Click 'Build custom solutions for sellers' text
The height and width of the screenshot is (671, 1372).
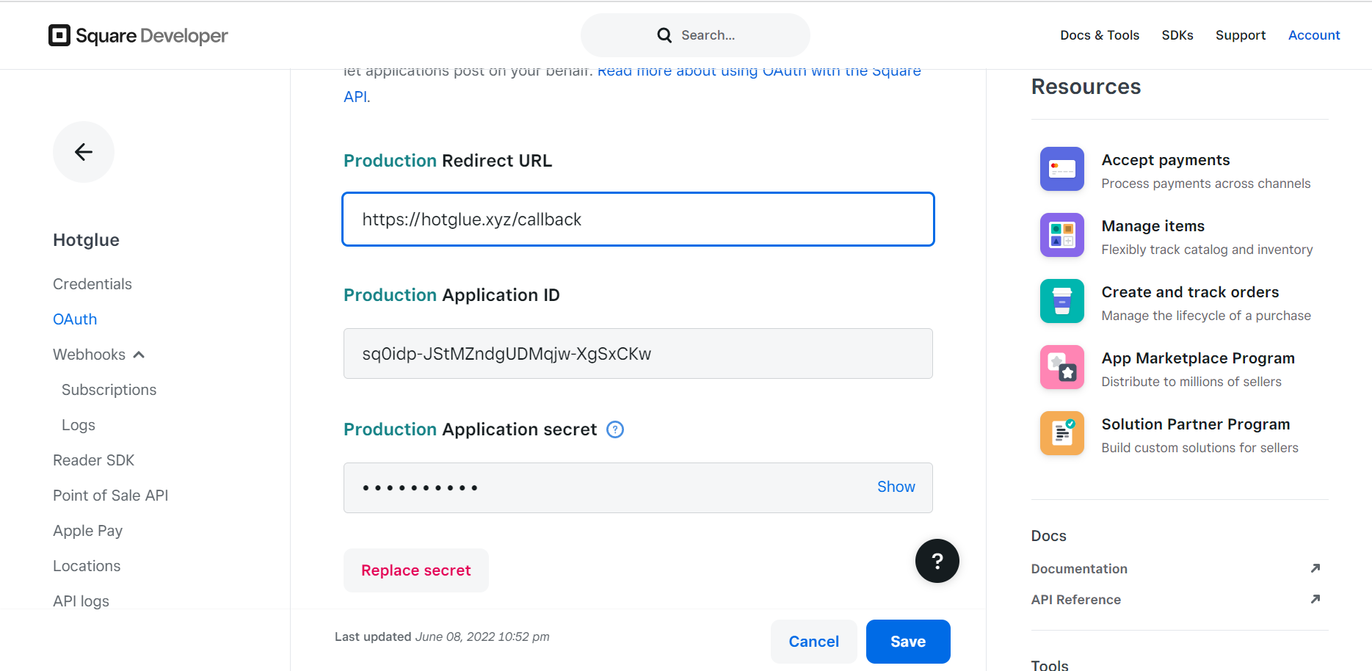pyautogui.click(x=1199, y=448)
